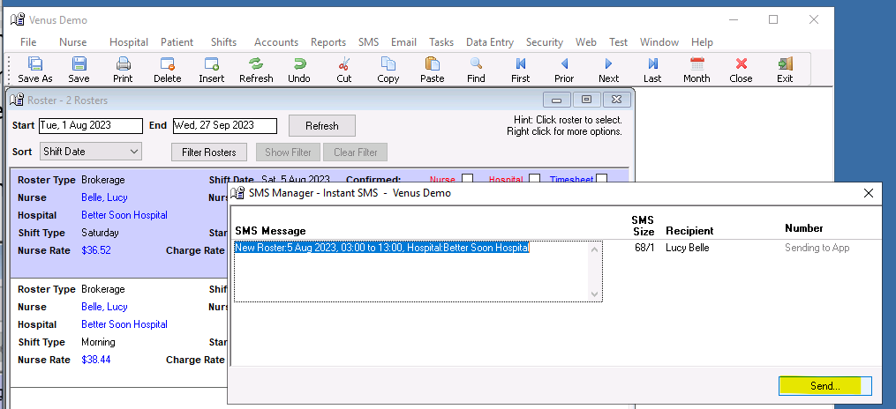This screenshot has width=896, height=409.
Task: Open the Help menu
Action: coord(702,42)
